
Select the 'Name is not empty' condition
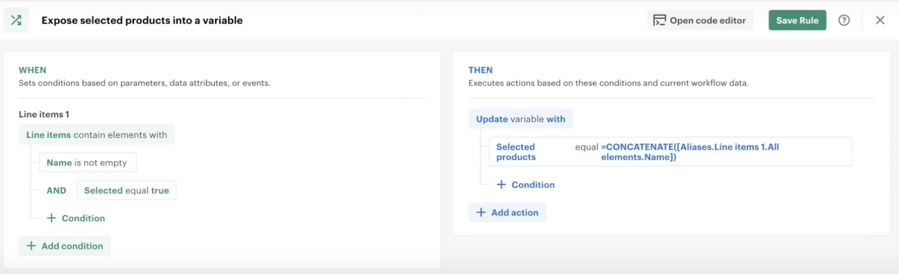(88, 162)
